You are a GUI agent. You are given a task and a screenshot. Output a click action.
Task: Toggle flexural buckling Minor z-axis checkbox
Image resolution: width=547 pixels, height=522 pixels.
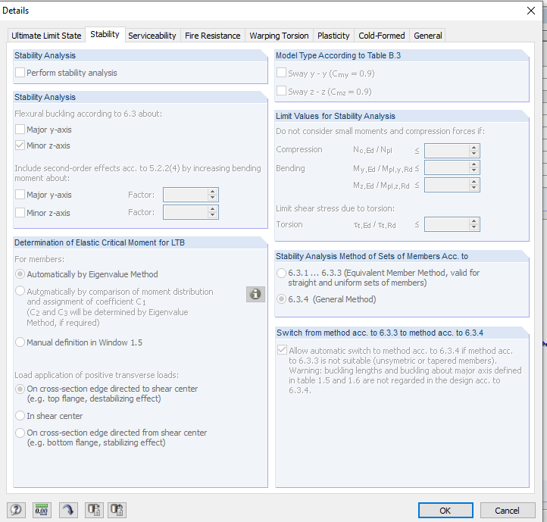(x=20, y=145)
